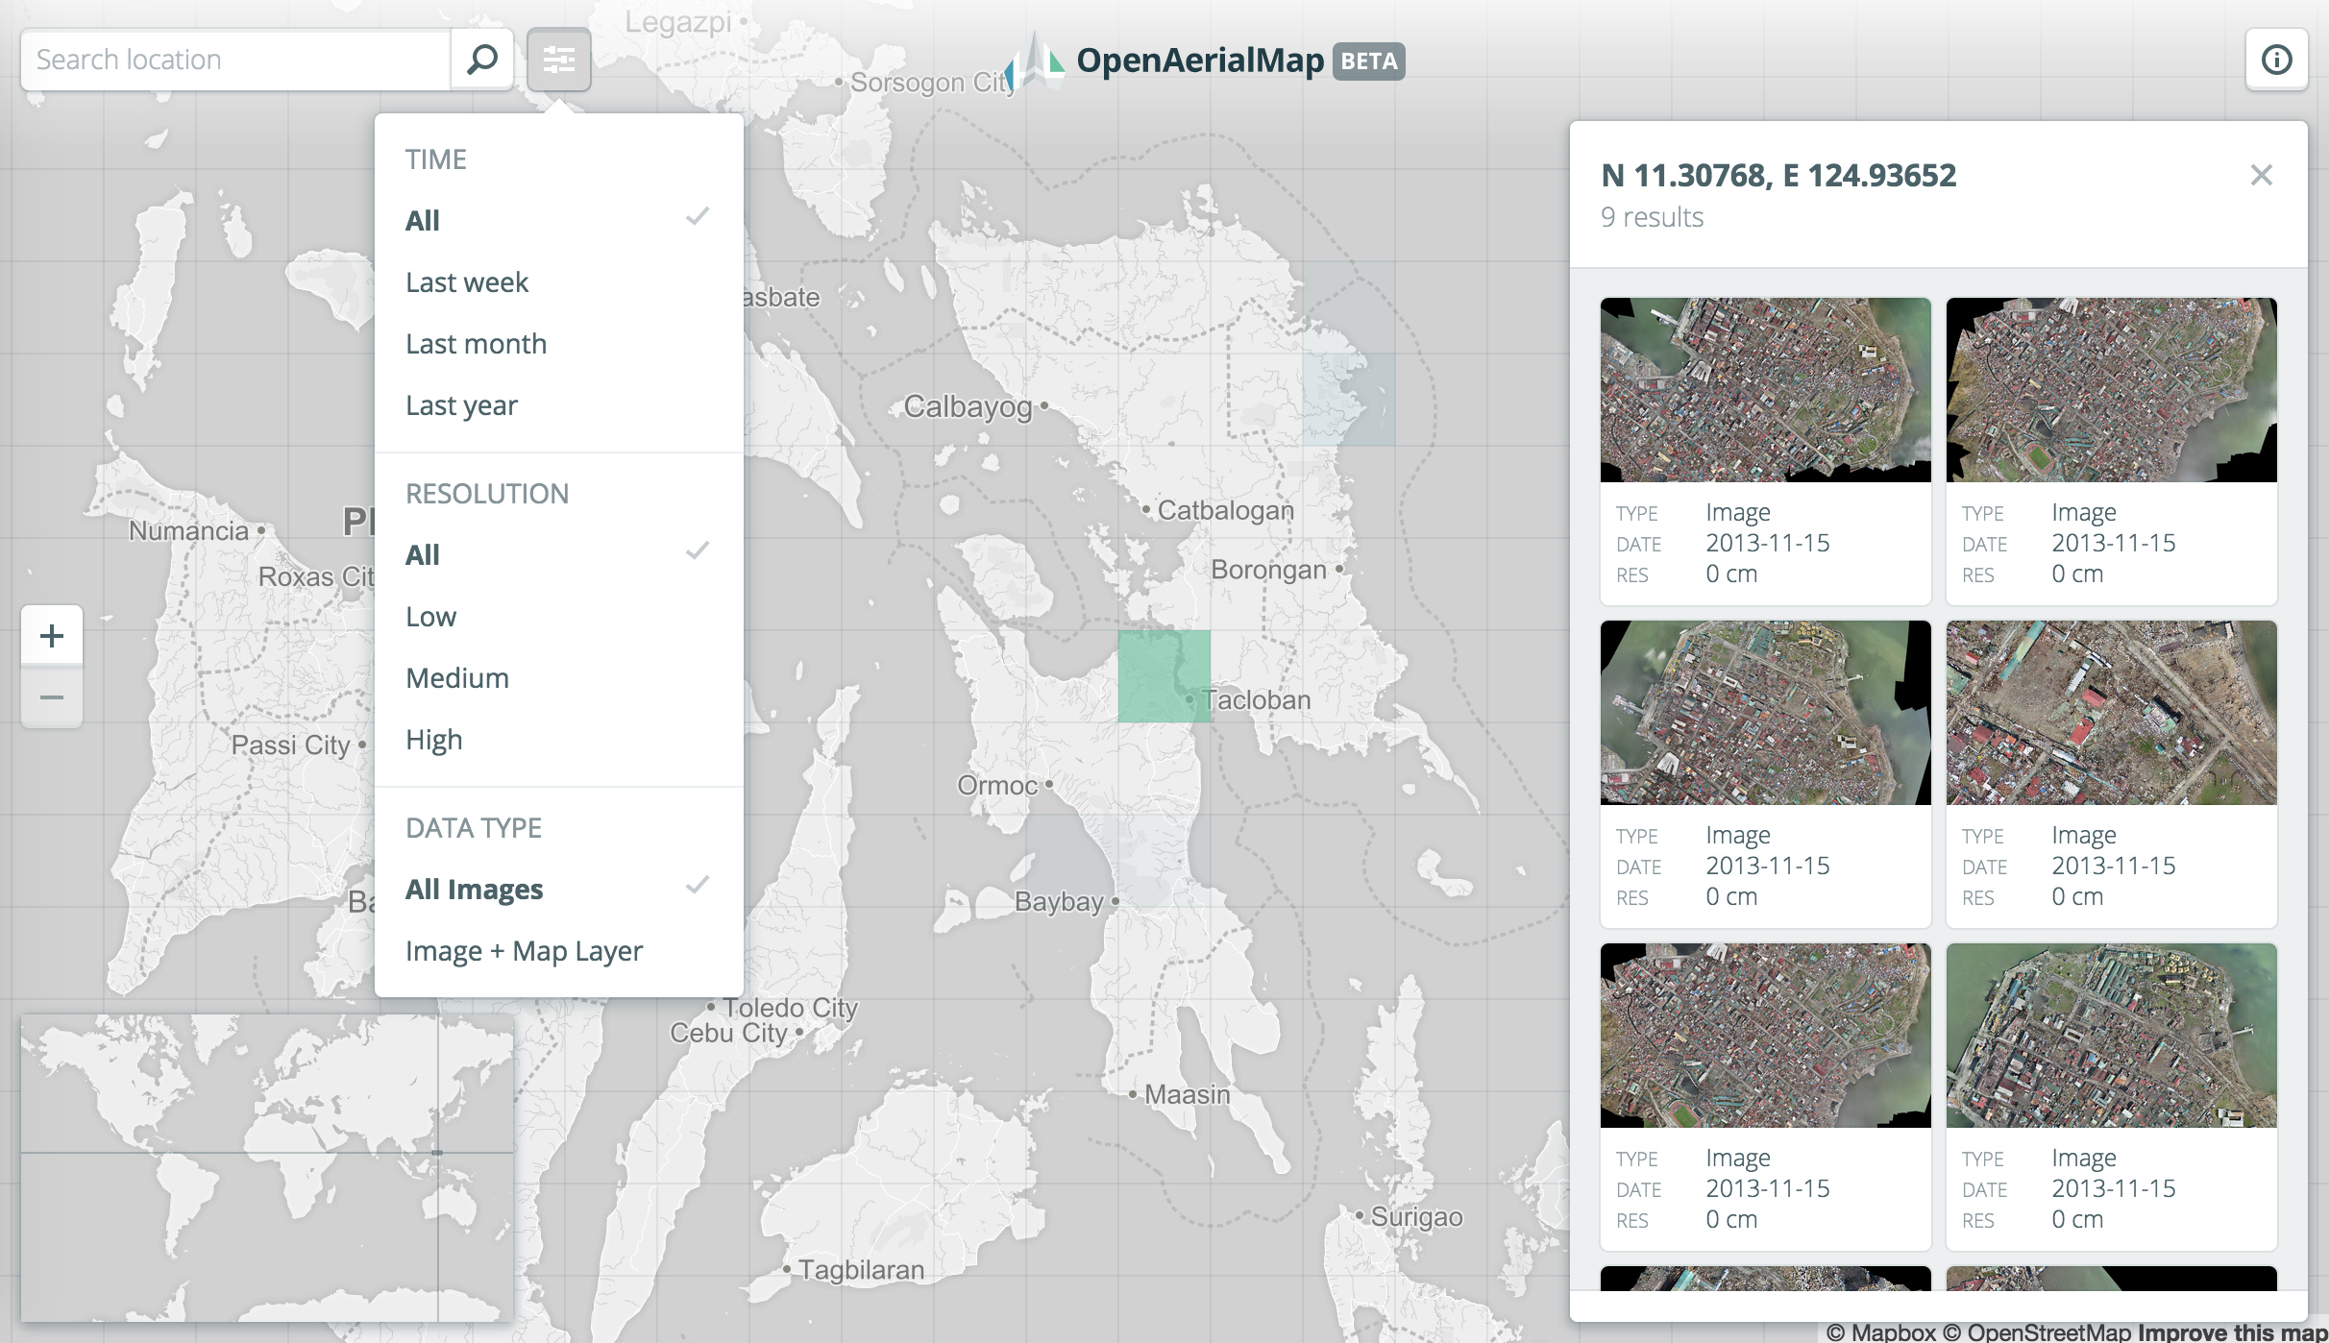Click the Passi City label
Image resolution: width=2329 pixels, height=1343 pixels.
click(290, 745)
